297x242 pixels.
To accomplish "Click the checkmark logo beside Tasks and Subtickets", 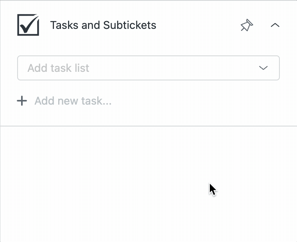I will [28, 25].
